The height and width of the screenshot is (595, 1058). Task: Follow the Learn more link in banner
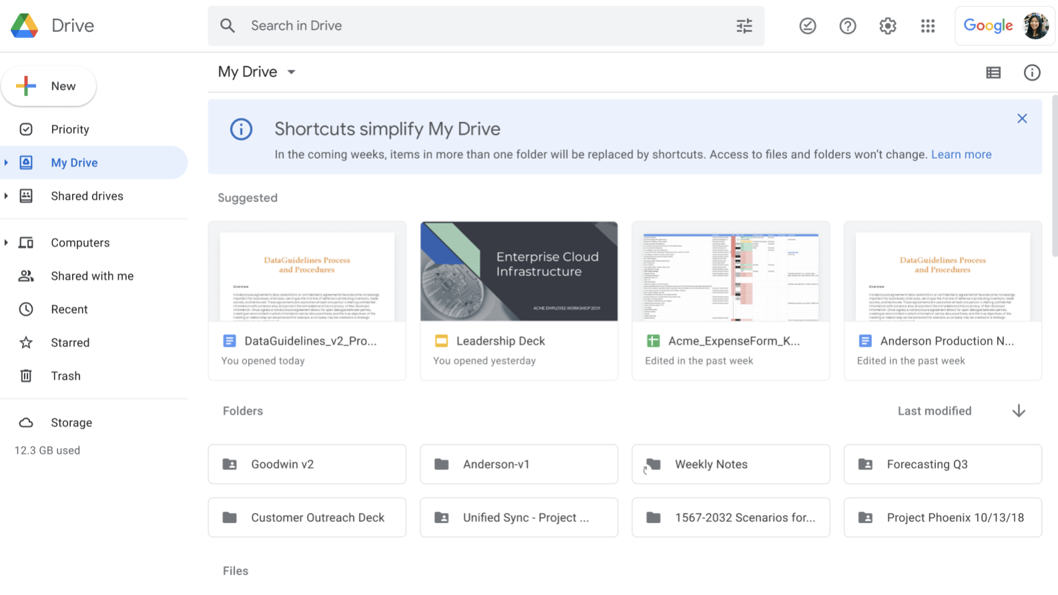point(961,155)
